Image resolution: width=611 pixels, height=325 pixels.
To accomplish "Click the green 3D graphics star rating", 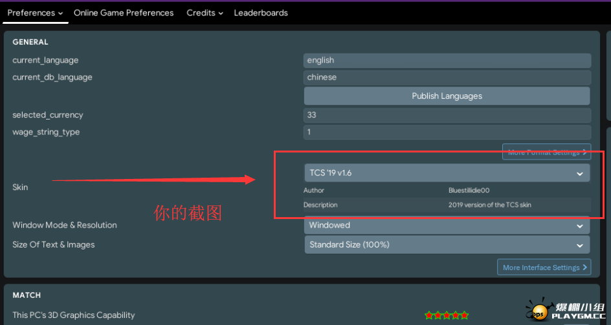I will point(446,315).
